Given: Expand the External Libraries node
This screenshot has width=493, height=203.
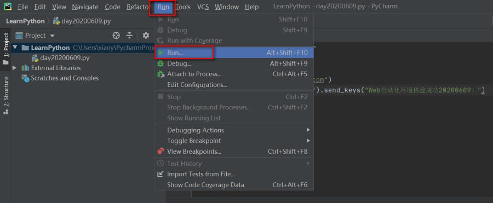Looking at the screenshot, I should point(14,68).
